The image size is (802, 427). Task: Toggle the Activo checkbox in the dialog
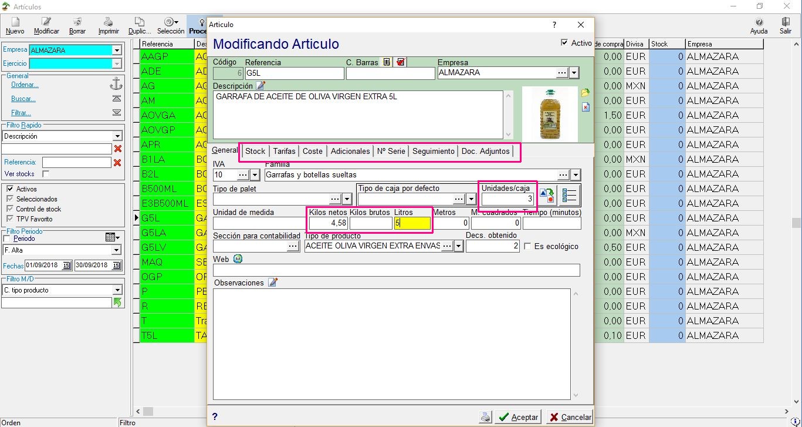(x=564, y=43)
